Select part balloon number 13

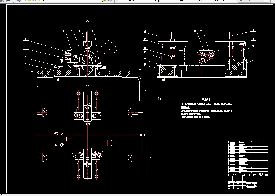[145, 48]
